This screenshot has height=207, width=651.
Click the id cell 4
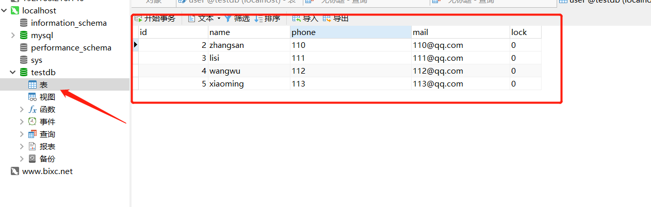(x=173, y=71)
